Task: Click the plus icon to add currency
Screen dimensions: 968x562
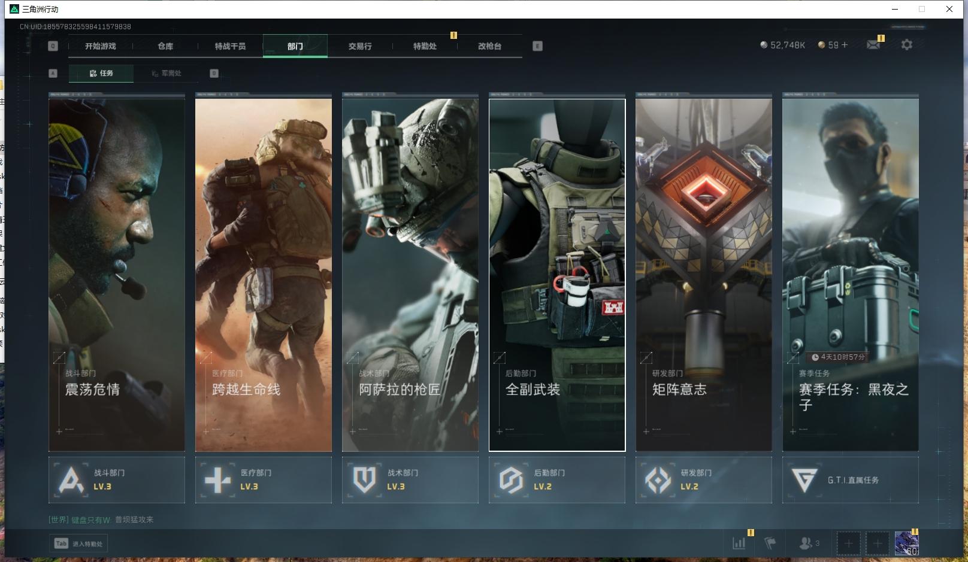Action: tap(845, 45)
